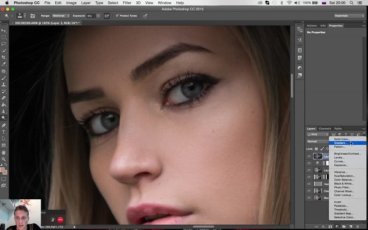Select the Horizontal Type tool

(x=4, y=132)
